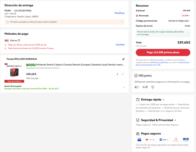Click the estimated delivery date text
Screen dimensions: 196x152
(x=32, y=89)
